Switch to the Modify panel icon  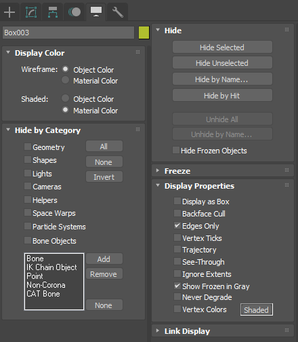[x=31, y=12]
